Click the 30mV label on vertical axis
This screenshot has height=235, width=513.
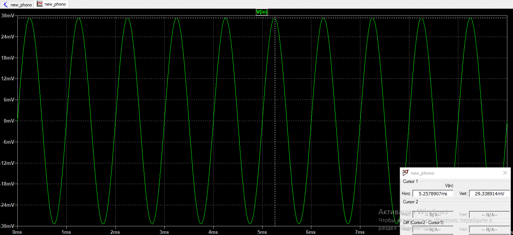8,16
